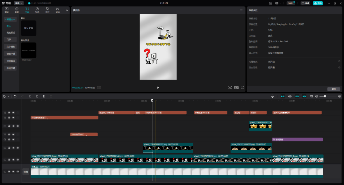Open the 贴纸 stickers panel

(x=37, y=10)
